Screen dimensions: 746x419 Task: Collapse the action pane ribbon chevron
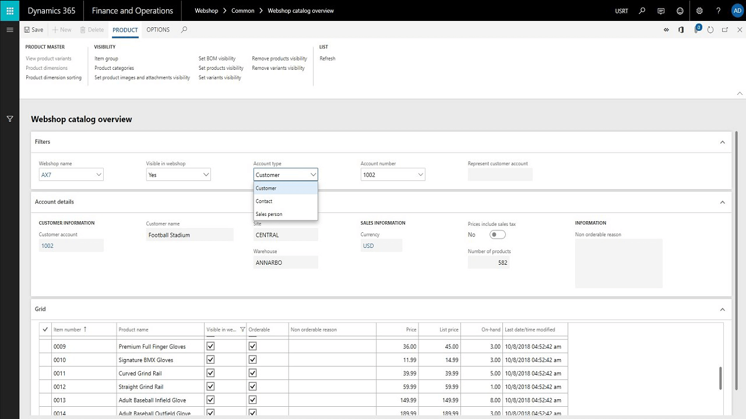740,93
